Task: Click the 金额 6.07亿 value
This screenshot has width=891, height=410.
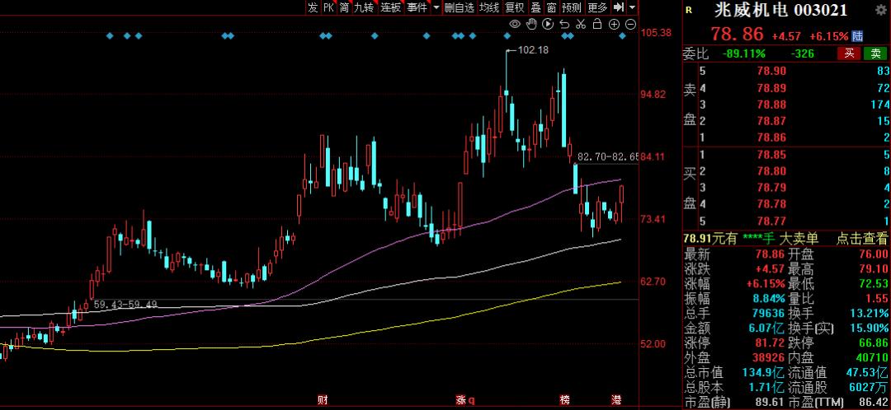Action: 766,328
